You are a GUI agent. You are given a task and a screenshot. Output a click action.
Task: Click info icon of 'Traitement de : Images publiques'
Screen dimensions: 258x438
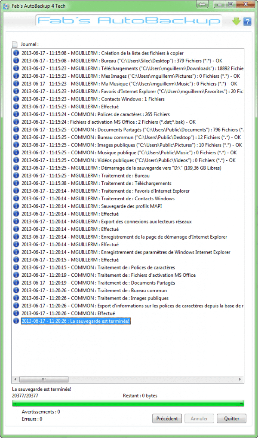click(16, 298)
